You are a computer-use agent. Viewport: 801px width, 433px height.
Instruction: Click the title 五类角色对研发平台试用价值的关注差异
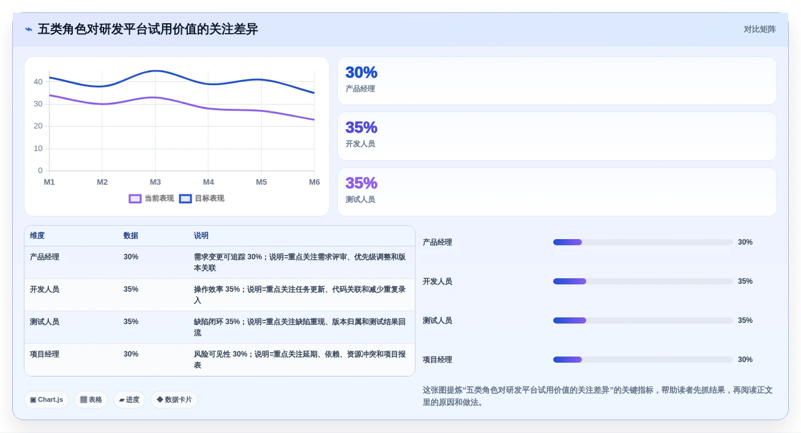pyautogui.click(x=148, y=29)
